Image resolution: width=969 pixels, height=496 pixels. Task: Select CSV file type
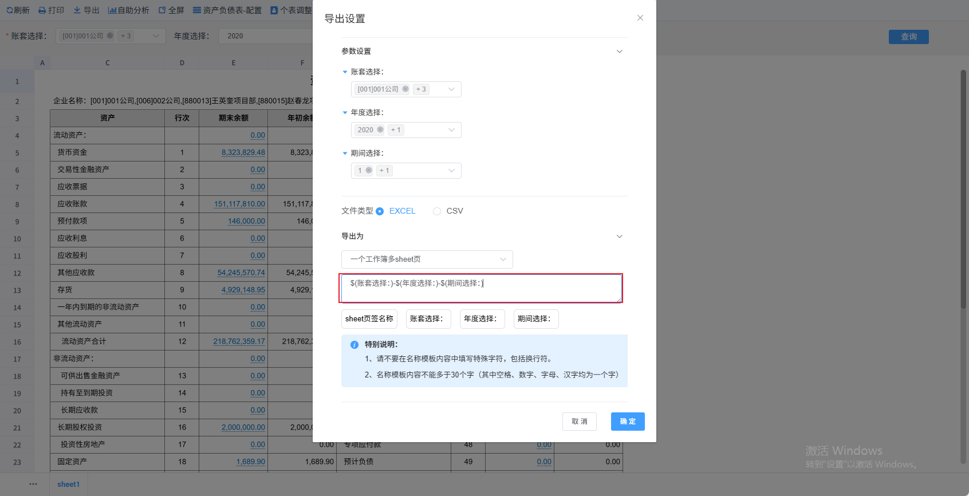pyautogui.click(x=437, y=211)
